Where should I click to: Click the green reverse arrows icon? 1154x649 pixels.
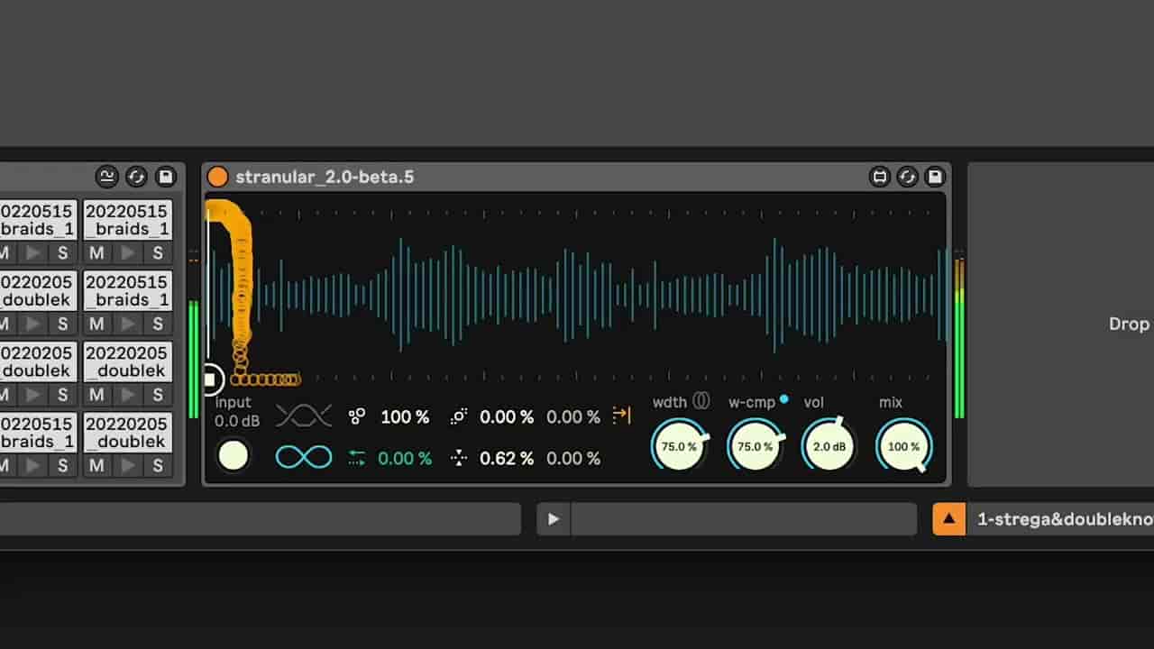click(x=357, y=459)
